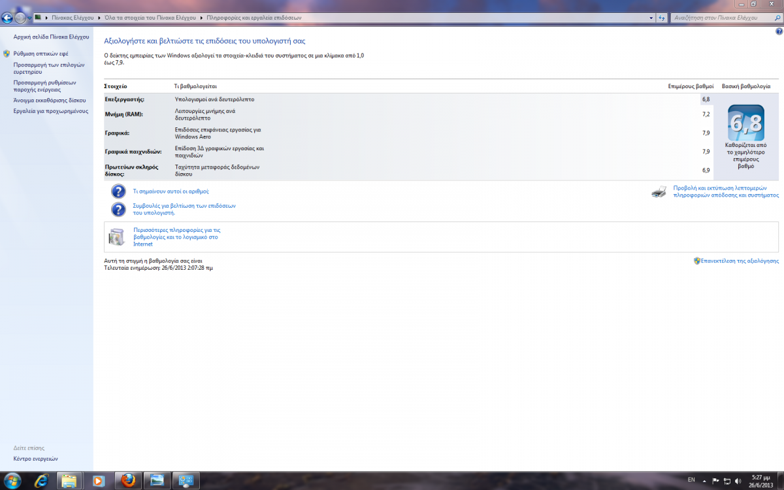Click the network tray icon
The width and height of the screenshot is (784, 490).
coord(727,481)
